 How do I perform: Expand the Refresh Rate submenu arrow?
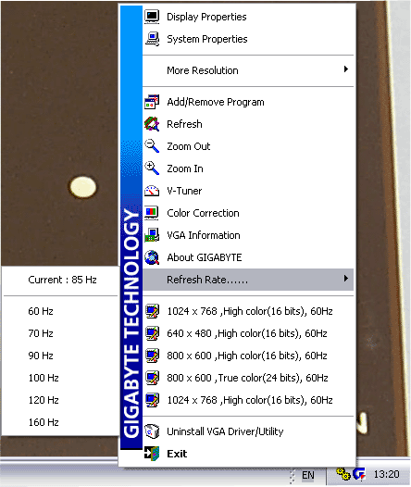(x=346, y=279)
